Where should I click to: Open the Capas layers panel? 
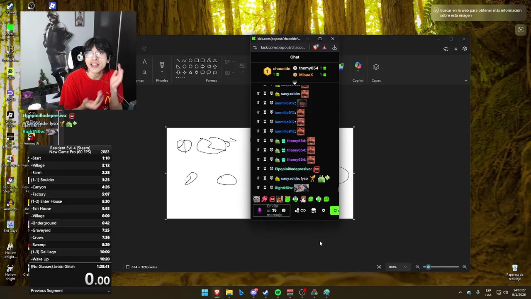pyautogui.click(x=376, y=67)
